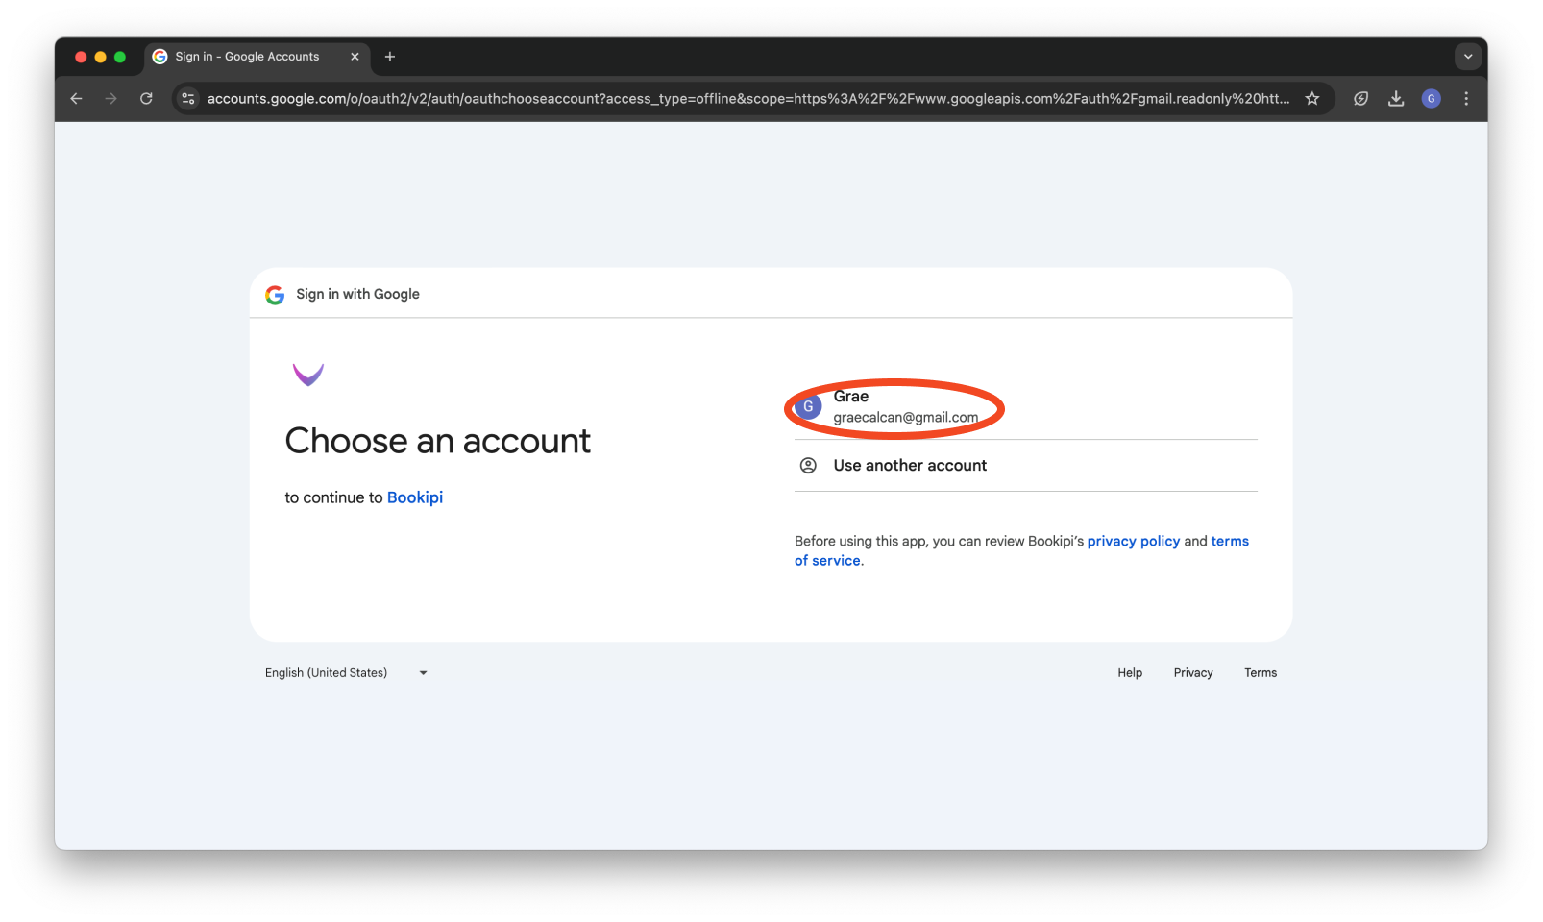The height and width of the screenshot is (922, 1543).
Task: Click the browser profile avatar icon
Action: coord(1431,98)
